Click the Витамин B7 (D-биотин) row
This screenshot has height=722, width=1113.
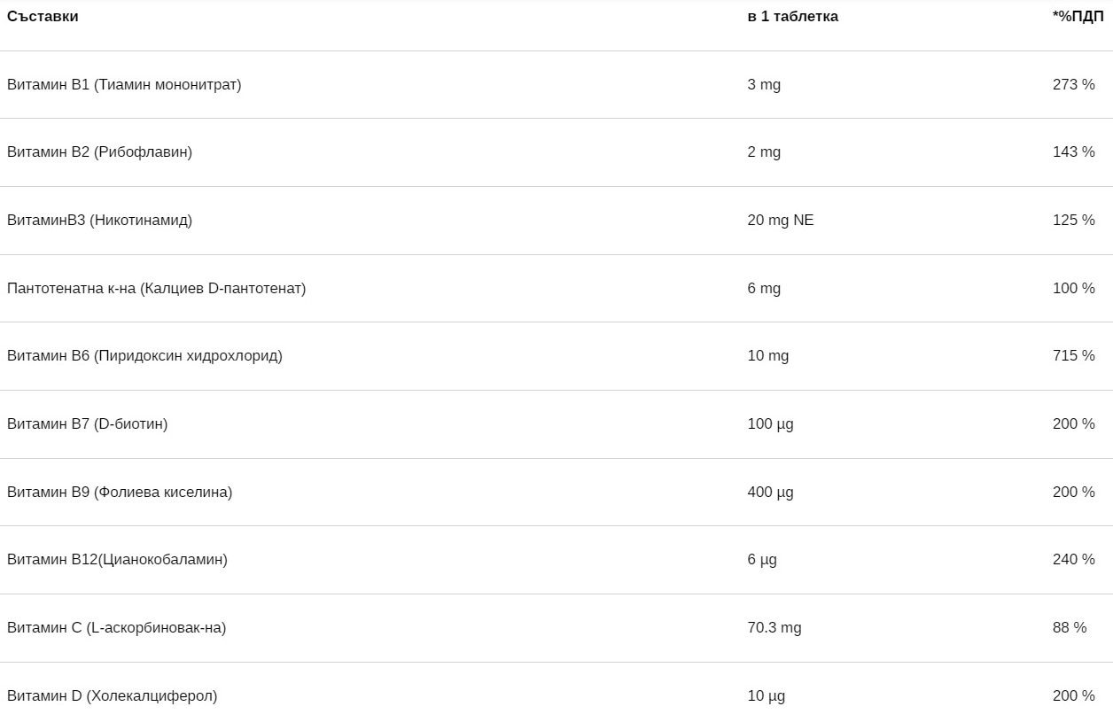pos(87,423)
